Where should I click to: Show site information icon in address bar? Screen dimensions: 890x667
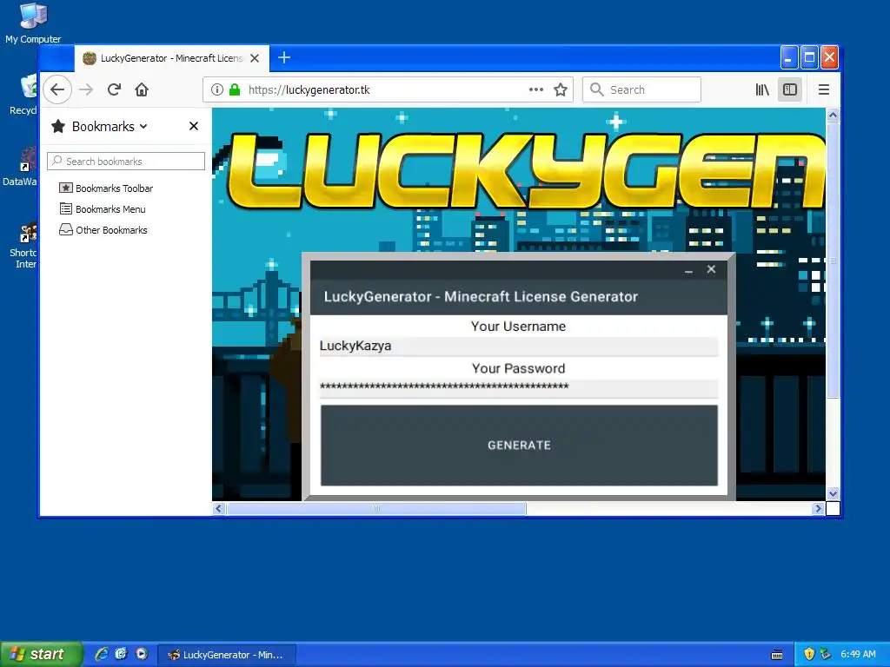click(216, 89)
